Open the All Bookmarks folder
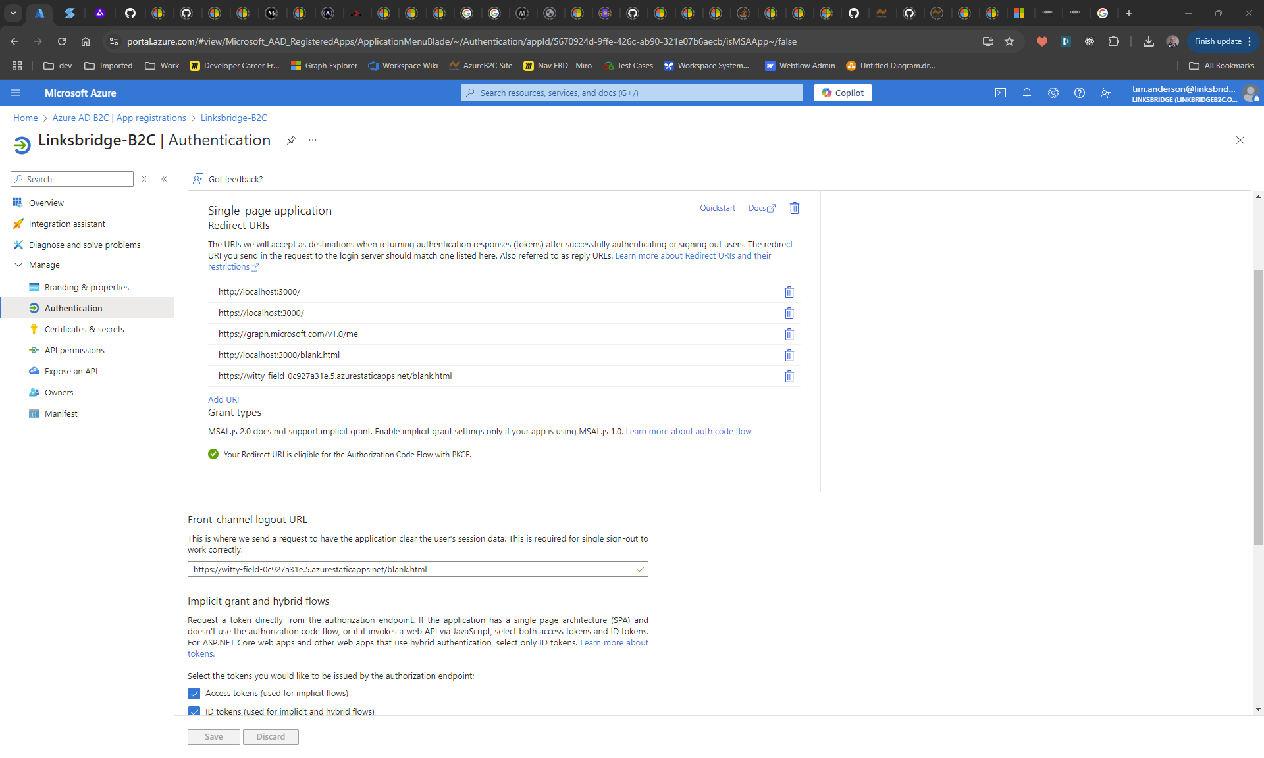The height and width of the screenshot is (758, 1264). (x=1222, y=66)
